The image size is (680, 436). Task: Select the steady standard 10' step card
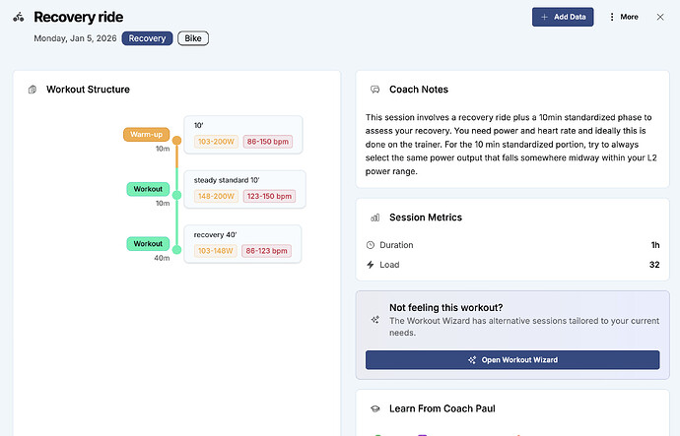pyautogui.click(x=243, y=189)
